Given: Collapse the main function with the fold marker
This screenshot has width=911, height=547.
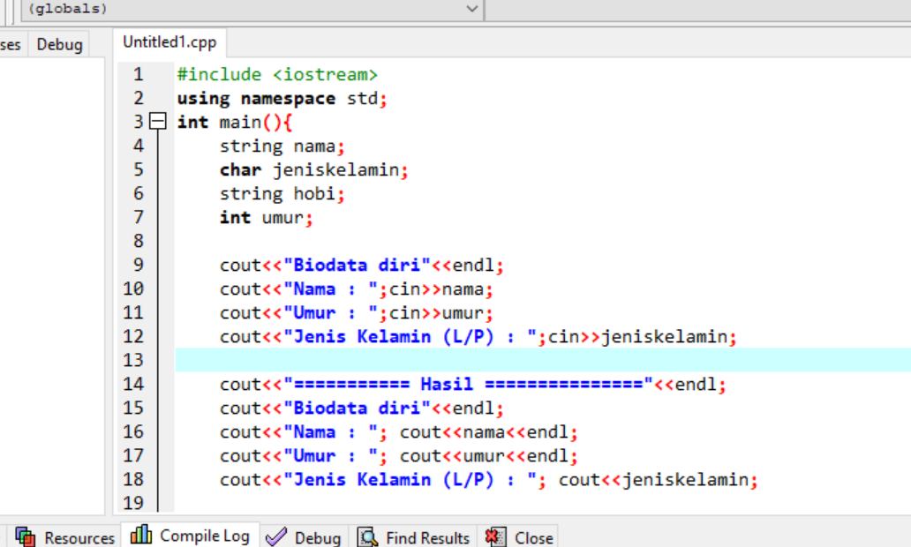Looking at the screenshot, I should pos(158,121).
